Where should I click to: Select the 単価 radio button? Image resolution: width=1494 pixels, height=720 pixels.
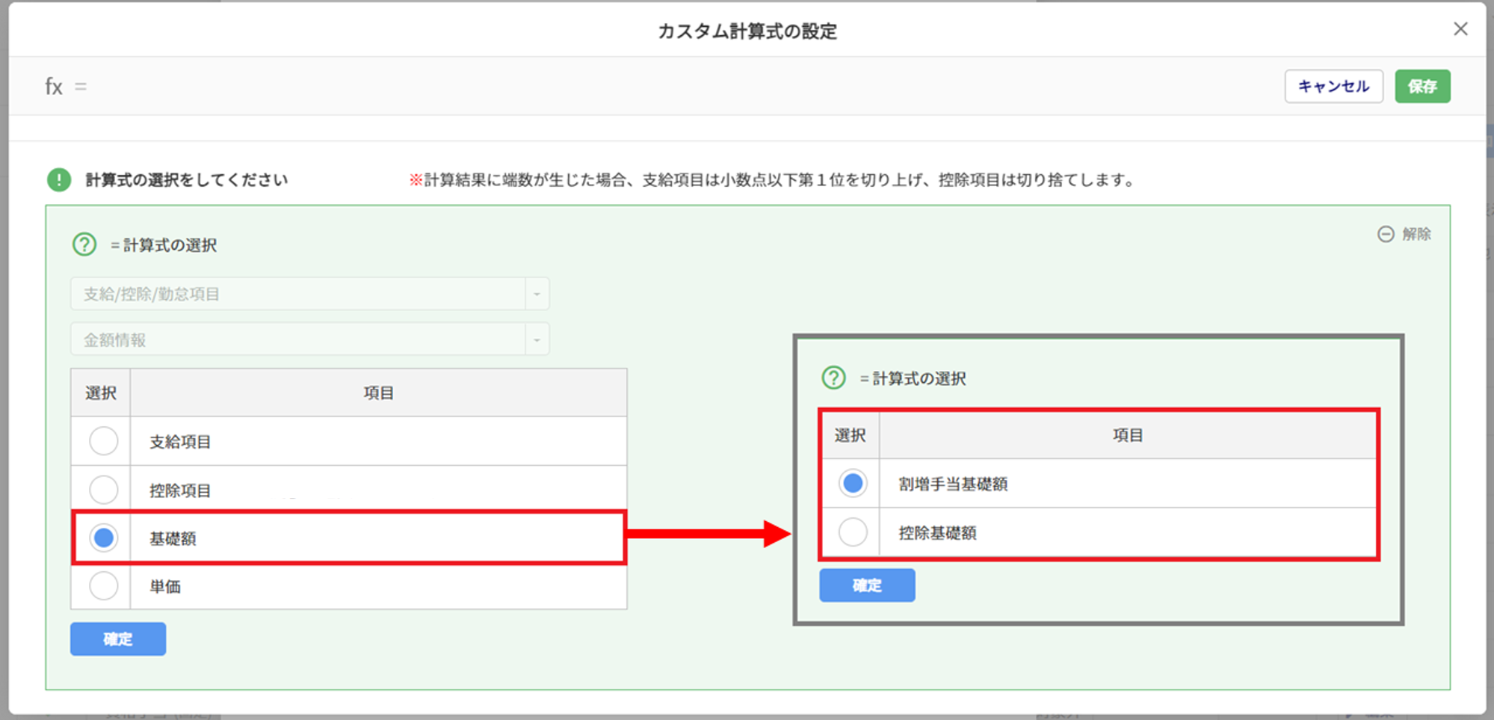[104, 585]
